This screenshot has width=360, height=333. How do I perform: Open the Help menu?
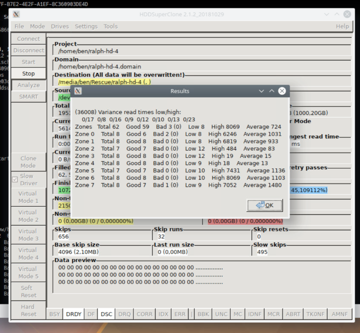click(x=342, y=26)
